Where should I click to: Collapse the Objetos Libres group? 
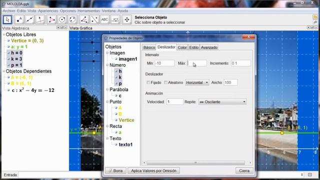[x=4, y=34]
